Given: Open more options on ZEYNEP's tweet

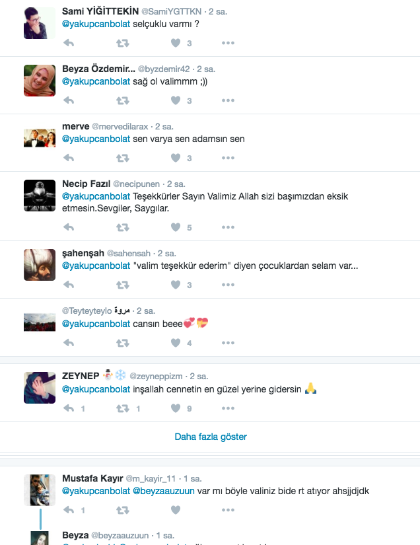Looking at the screenshot, I should tap(228, 408).
